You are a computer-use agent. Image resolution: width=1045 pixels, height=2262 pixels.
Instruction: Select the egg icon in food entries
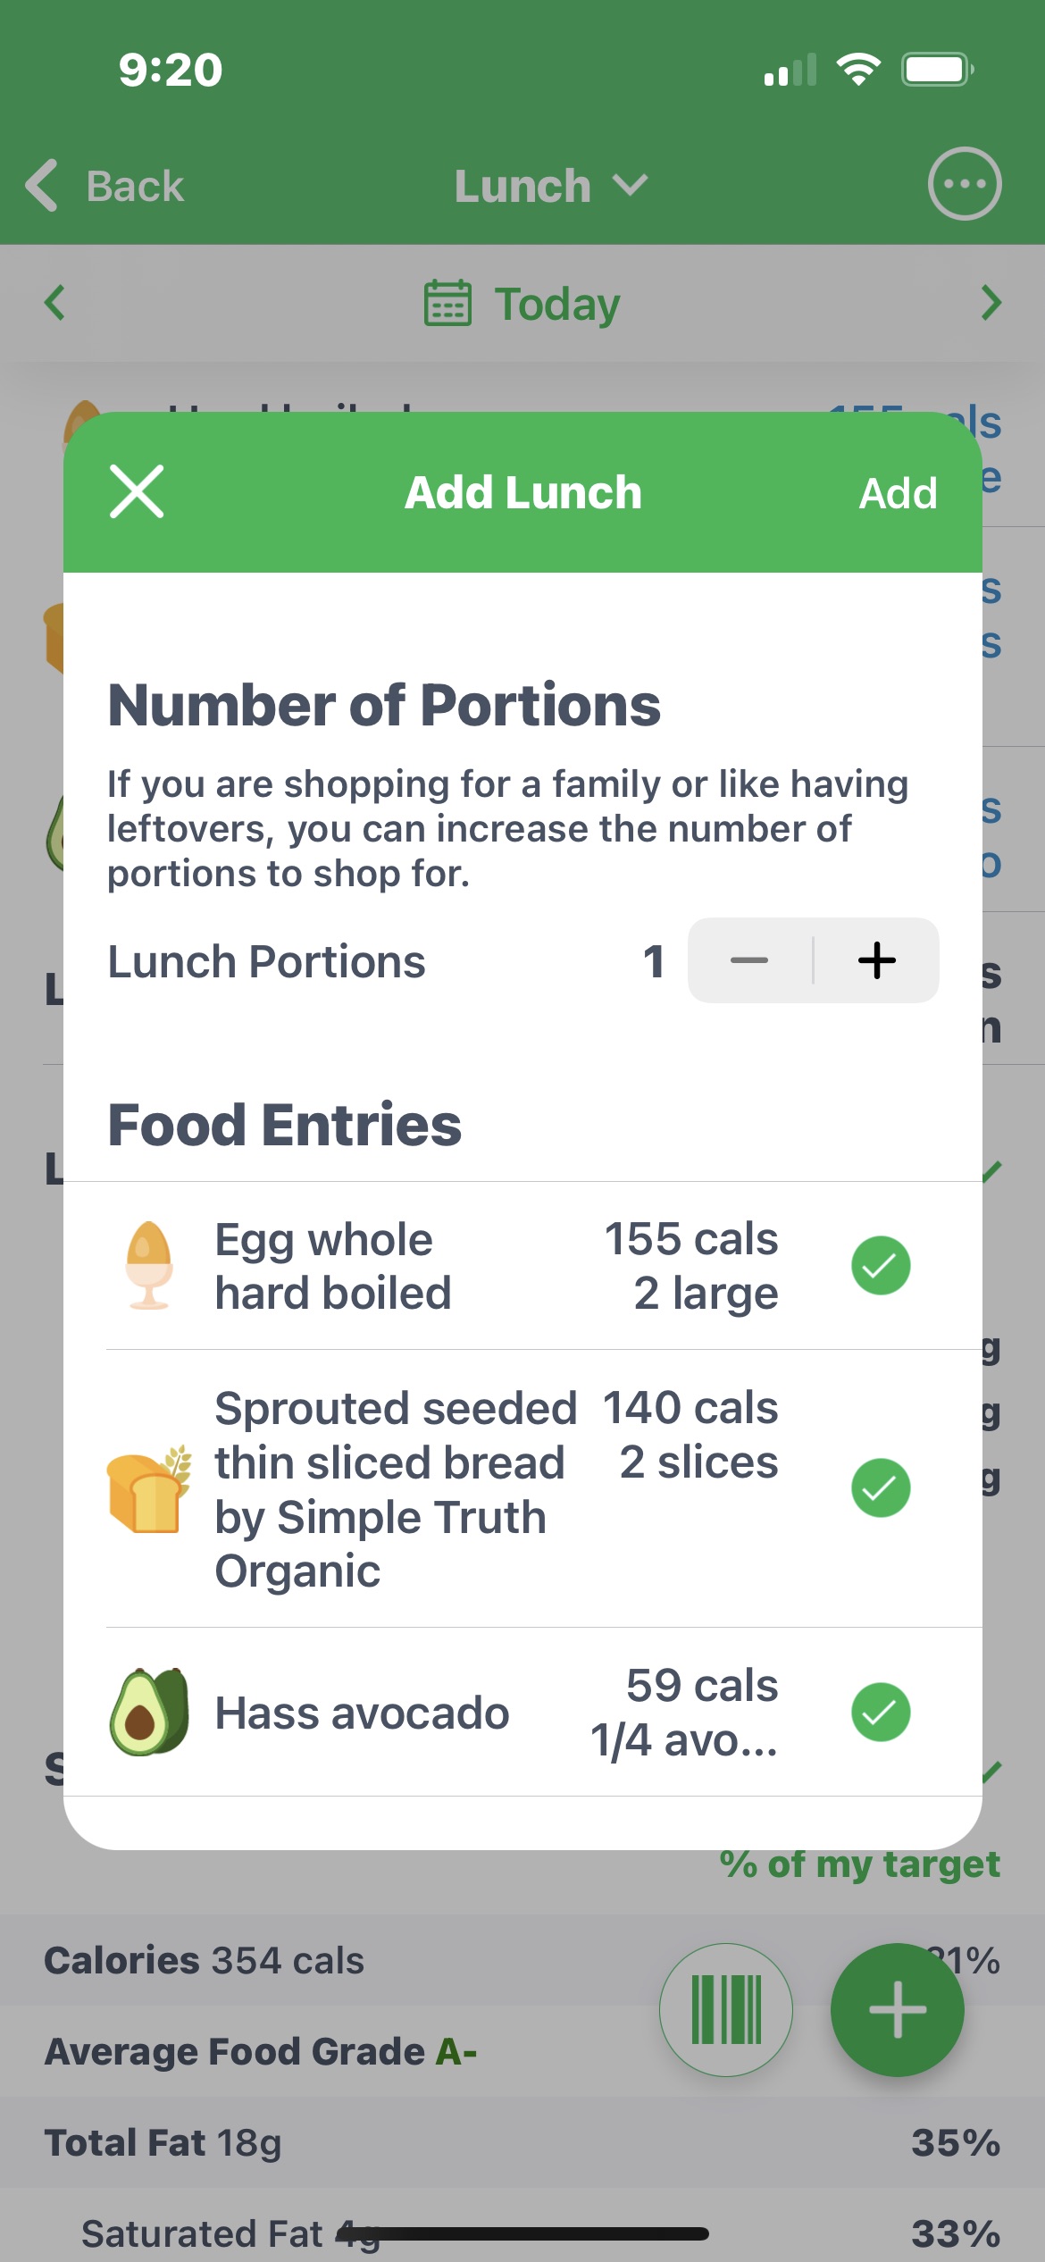tap(149, 1265)
